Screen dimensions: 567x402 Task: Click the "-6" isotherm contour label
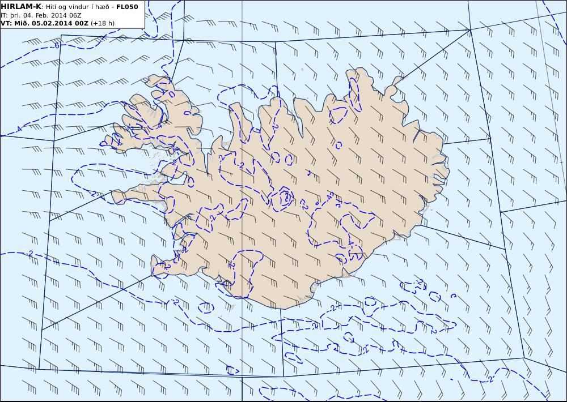(56, 46)
